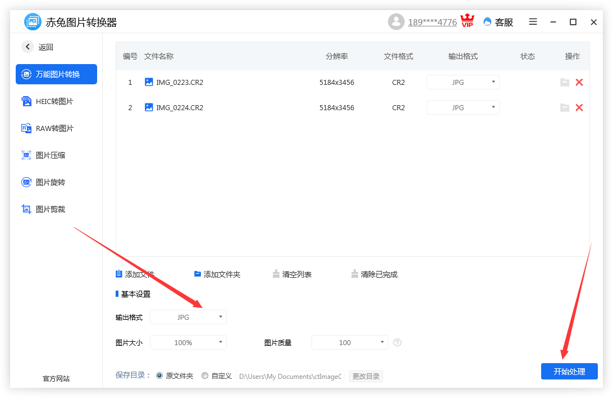Open the 图片质量 100 dropdown
Image resolution: width=613 pixels, height=398 pixels.
point(350,342)
